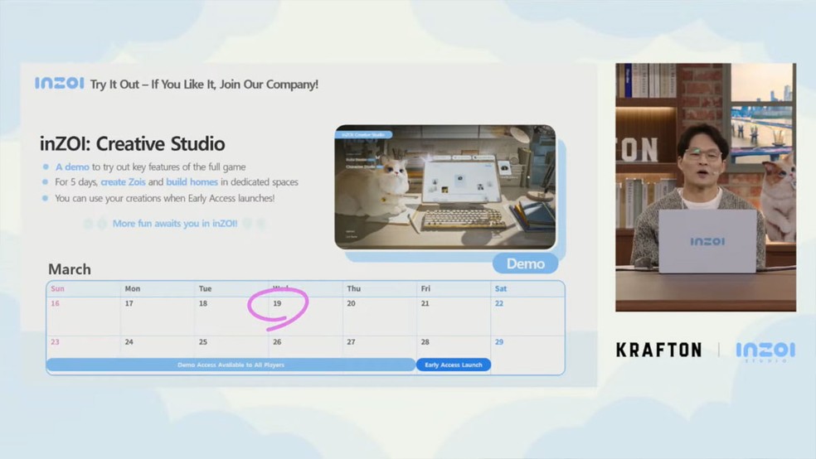Click 'More fun awaits you in inZOI!' text
816x459 pixels.
coord(175,224)
